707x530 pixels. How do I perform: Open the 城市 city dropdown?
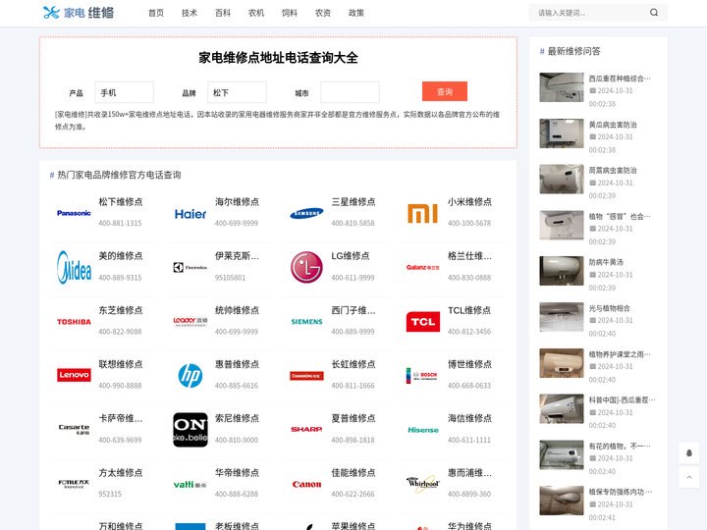(350, 92)
